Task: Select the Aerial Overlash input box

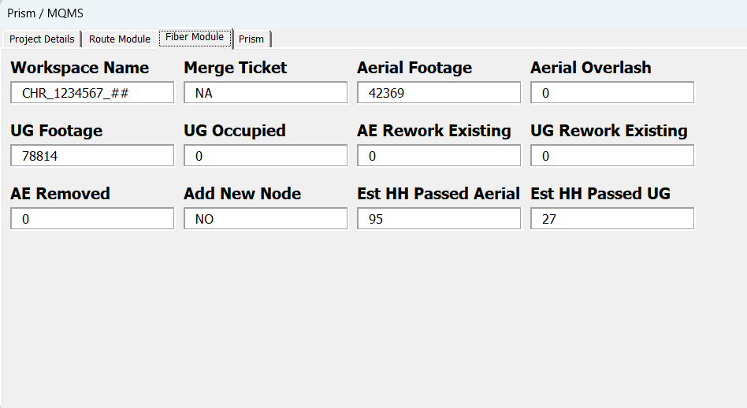Action: coord(612,93)
